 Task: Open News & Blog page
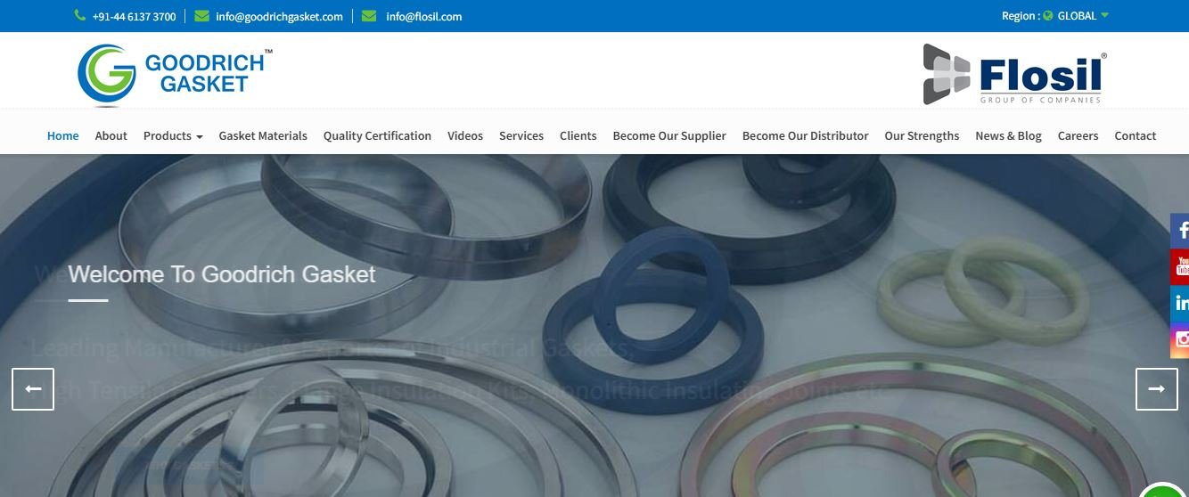[1008, 135]
